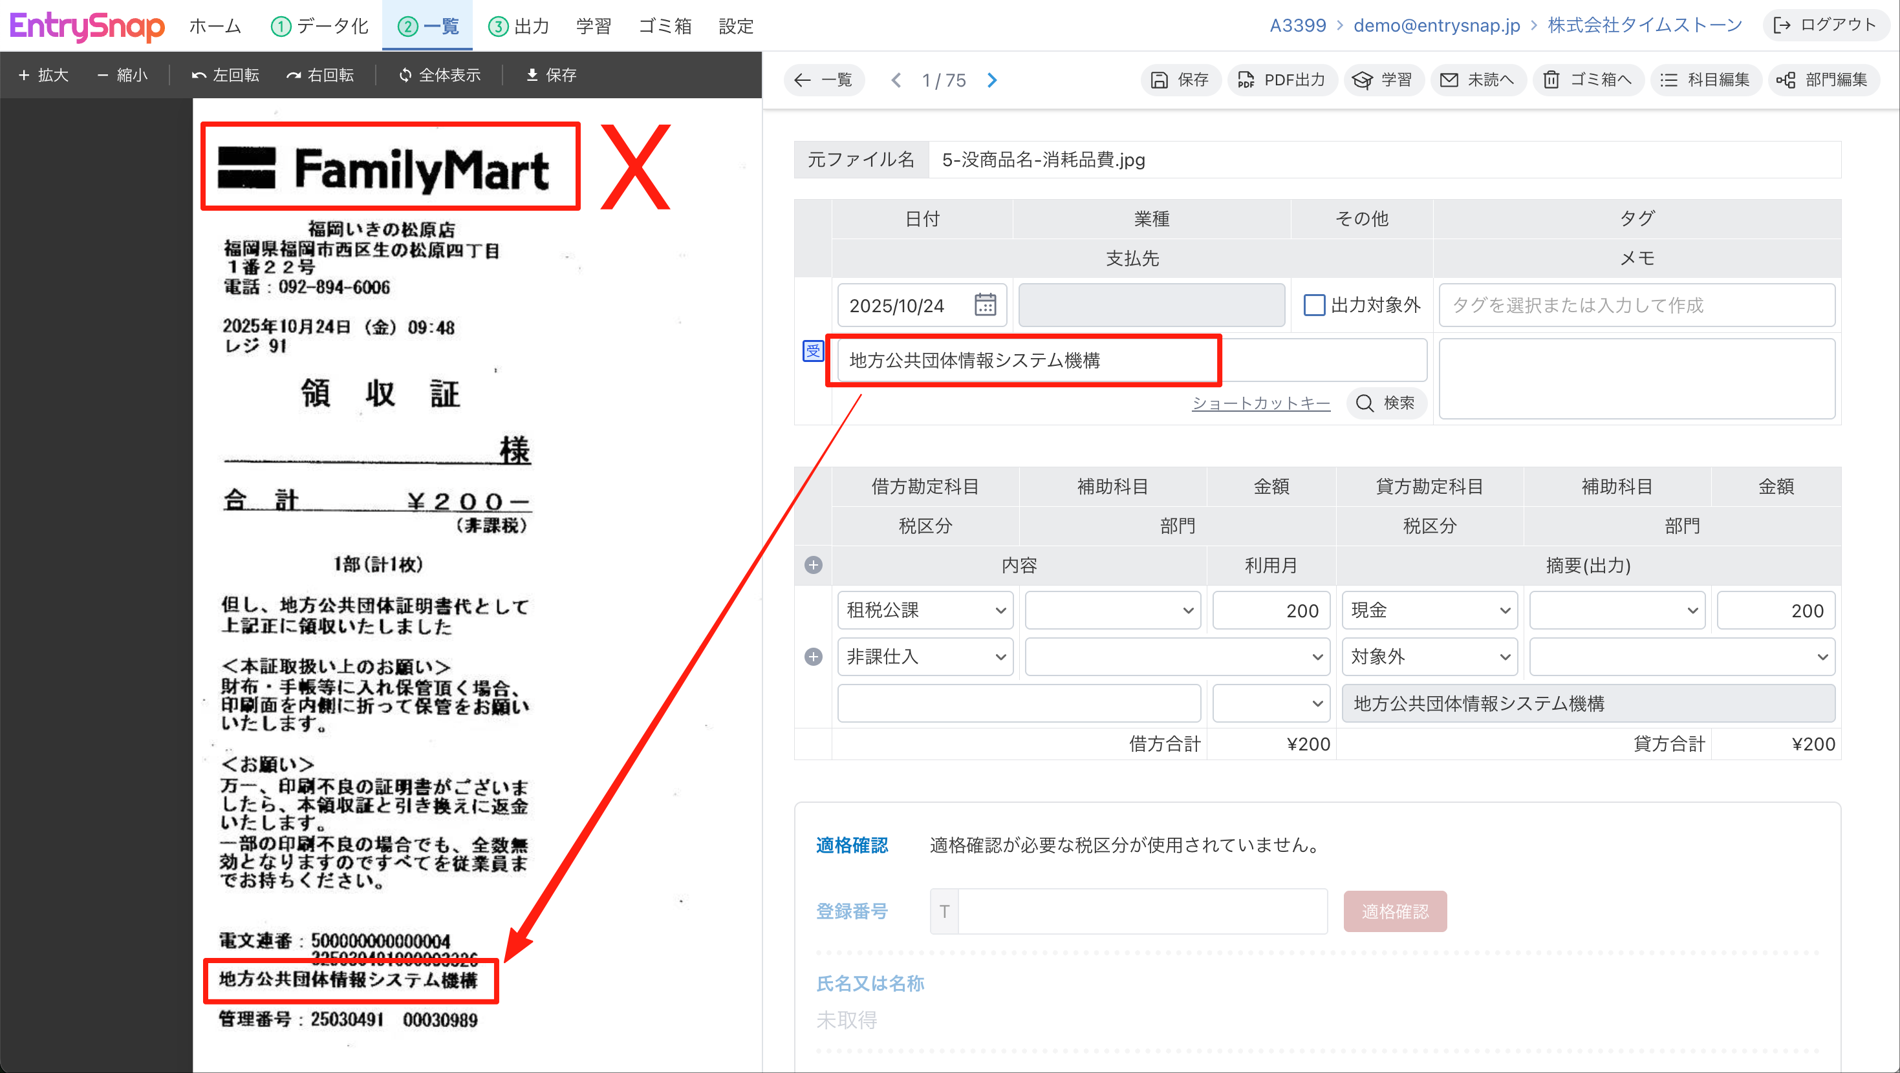Fit the image with 全体表示
The height and width of the screenshot is (1073, 1900).
[x=440, y=74]
